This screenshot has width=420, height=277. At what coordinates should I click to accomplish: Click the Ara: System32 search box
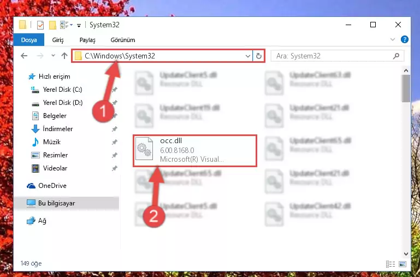click(337, 56)
